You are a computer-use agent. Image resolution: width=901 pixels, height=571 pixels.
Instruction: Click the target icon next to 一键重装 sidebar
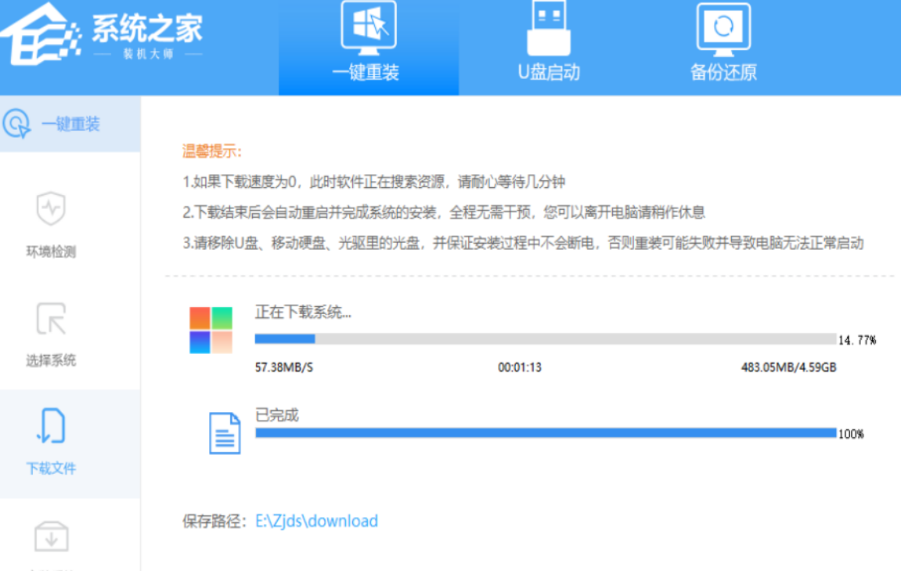16,124
